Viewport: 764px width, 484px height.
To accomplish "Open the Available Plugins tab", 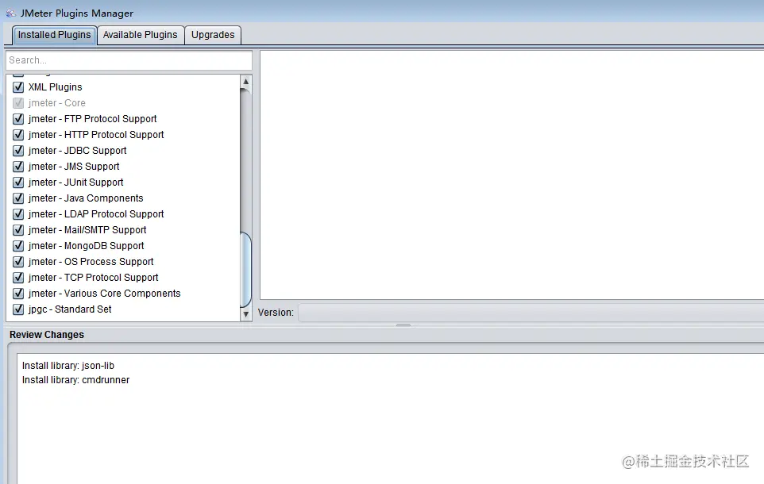I will coord(141,35).
